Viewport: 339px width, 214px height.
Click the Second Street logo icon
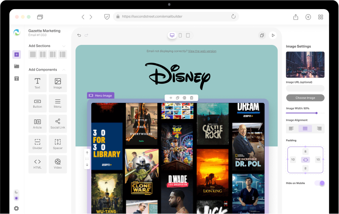(x=17, y=32)
